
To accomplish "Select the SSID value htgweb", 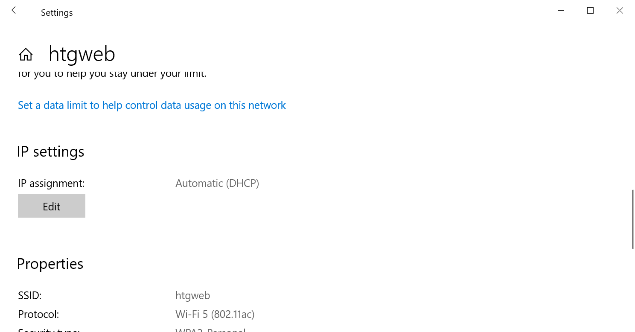I will point(192,295).
